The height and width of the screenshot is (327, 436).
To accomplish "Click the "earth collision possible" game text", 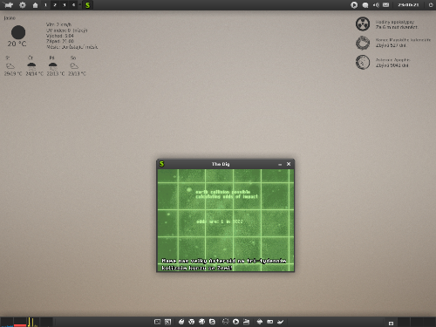I will tap(222, 192).
